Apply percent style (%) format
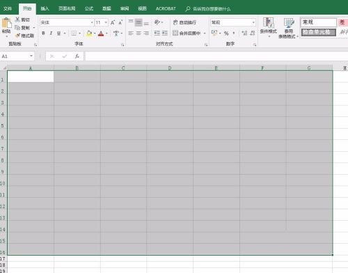The width and height of the screenshot is (348, 273). click(x=226, y=33)
